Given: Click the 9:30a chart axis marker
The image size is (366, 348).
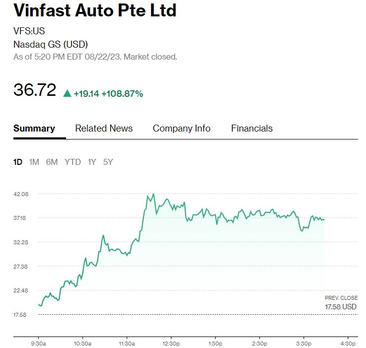Looking at the screenshot, I should 39,344.
